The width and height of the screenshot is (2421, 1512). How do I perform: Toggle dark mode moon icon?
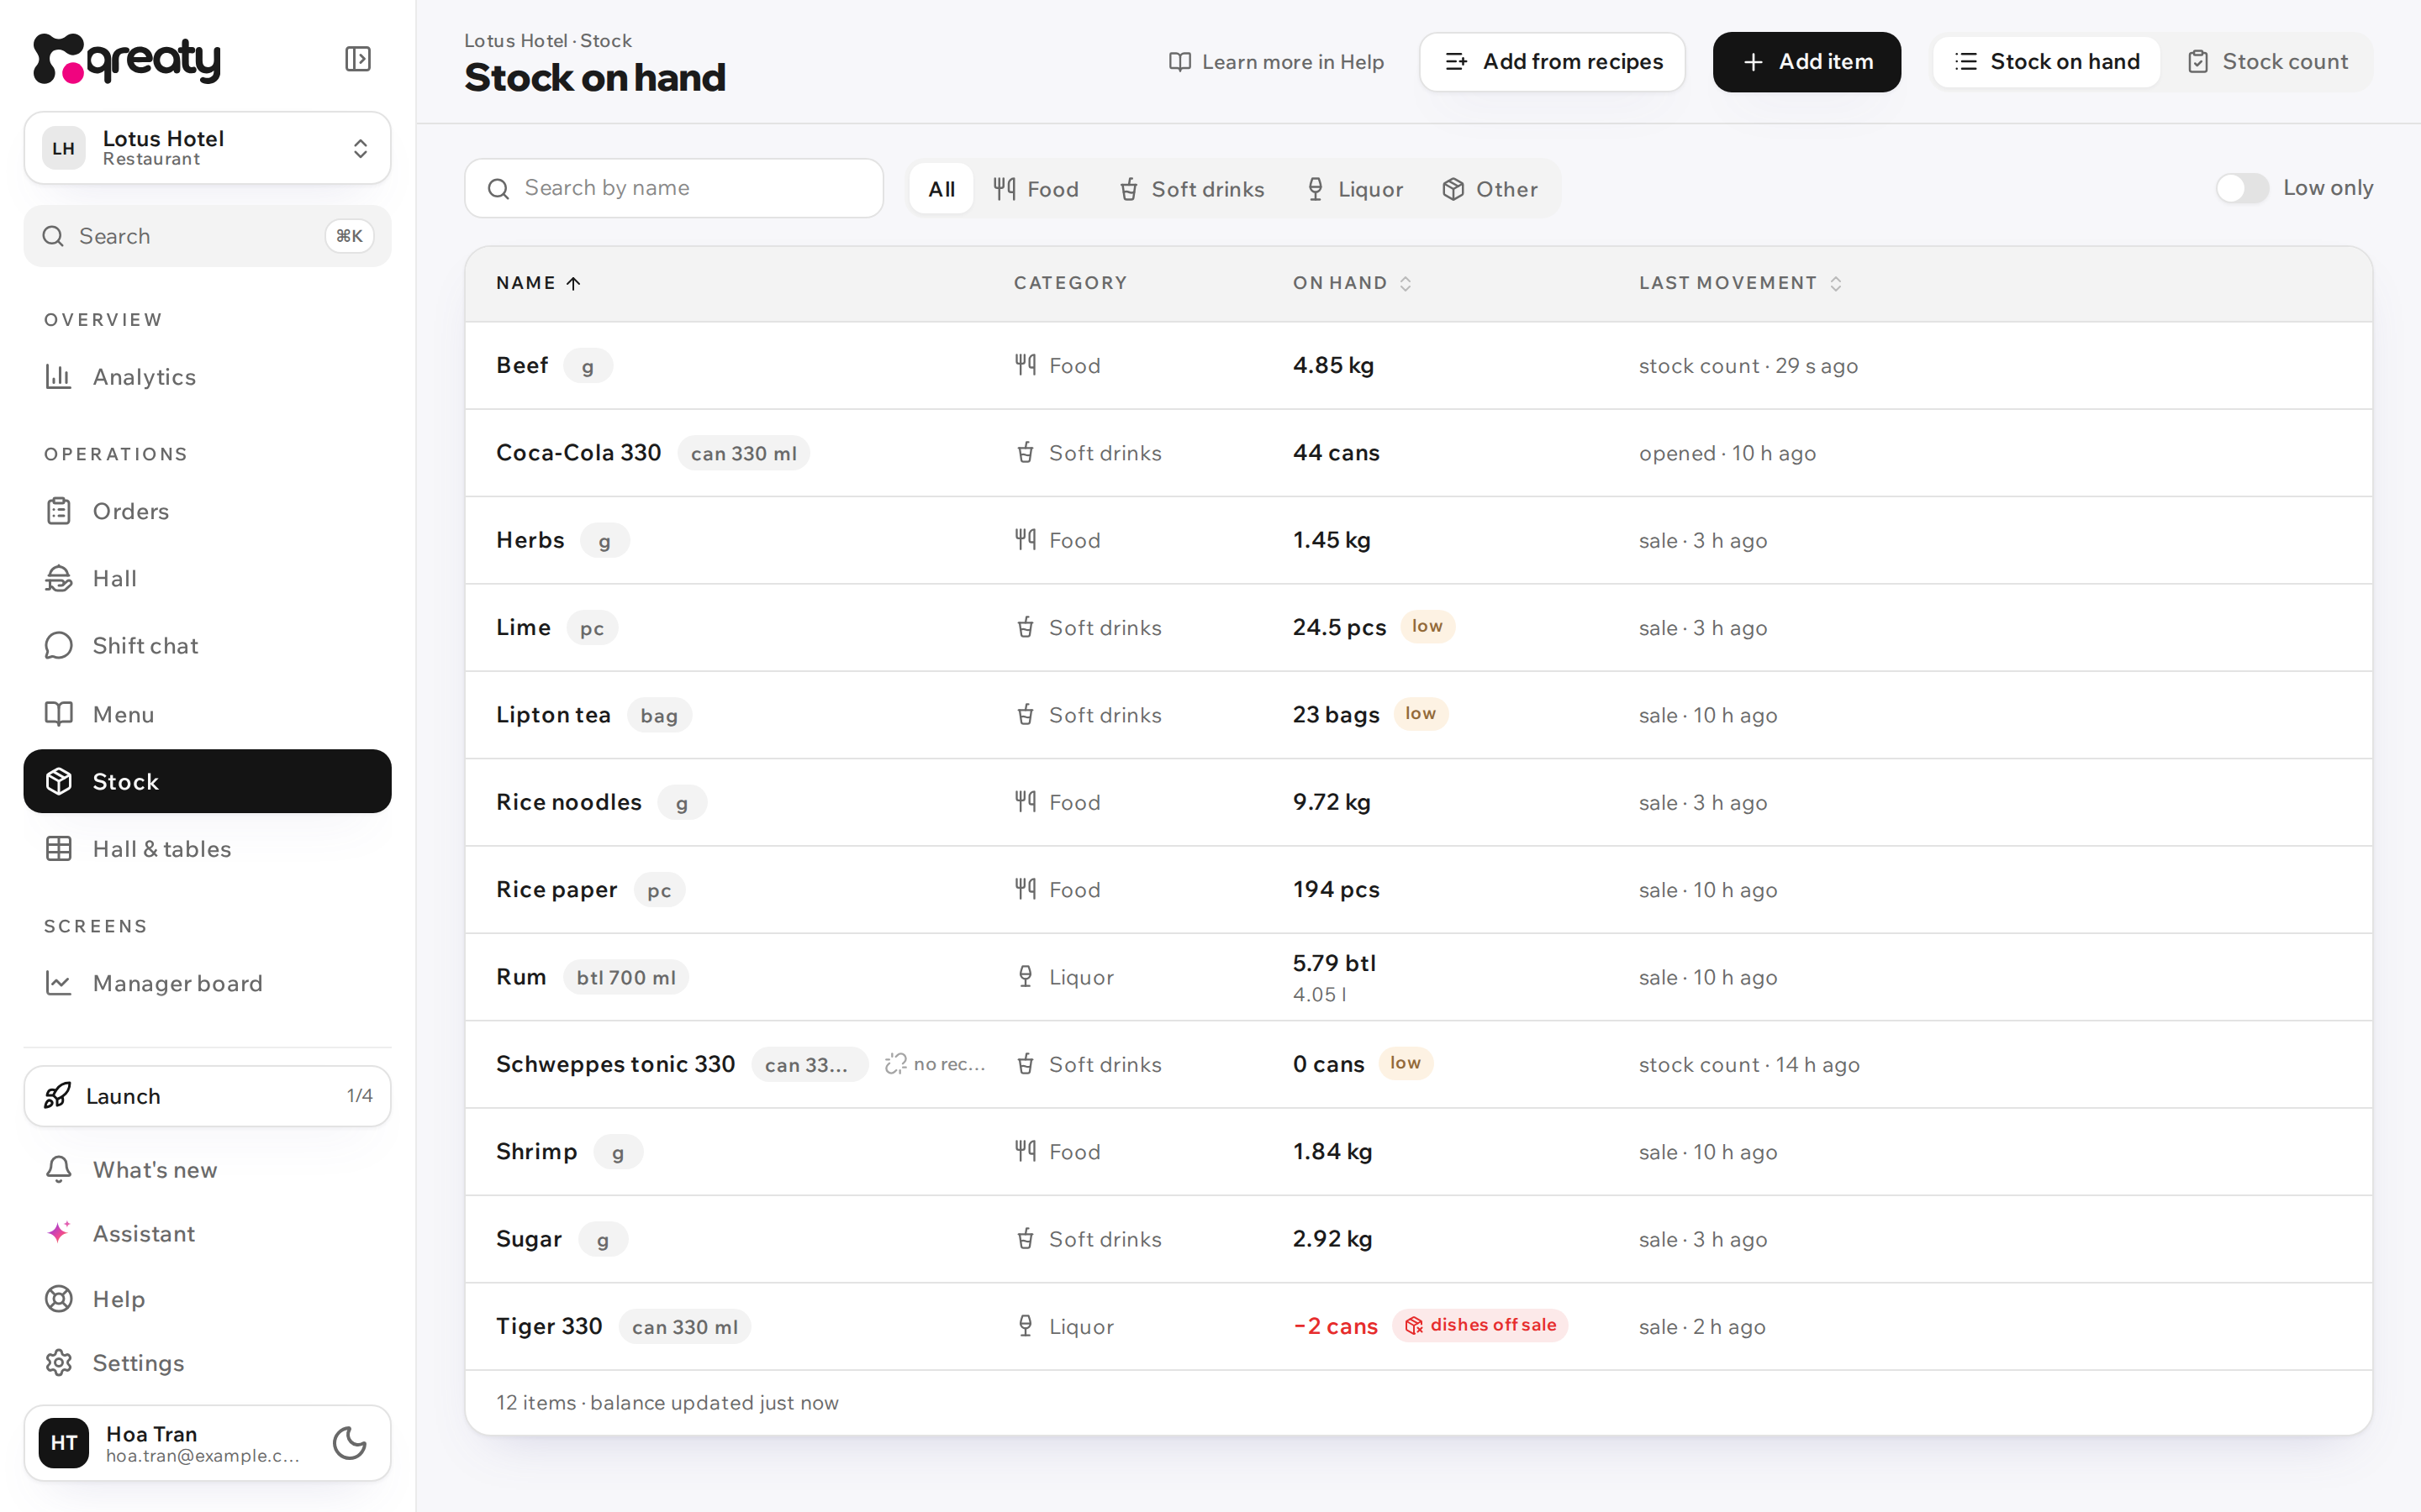(x=349, y=1442)
